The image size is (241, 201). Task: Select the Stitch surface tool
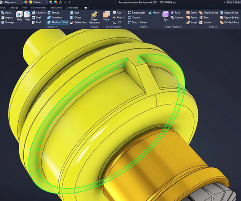pyautogui.click(x=191, y=13)
